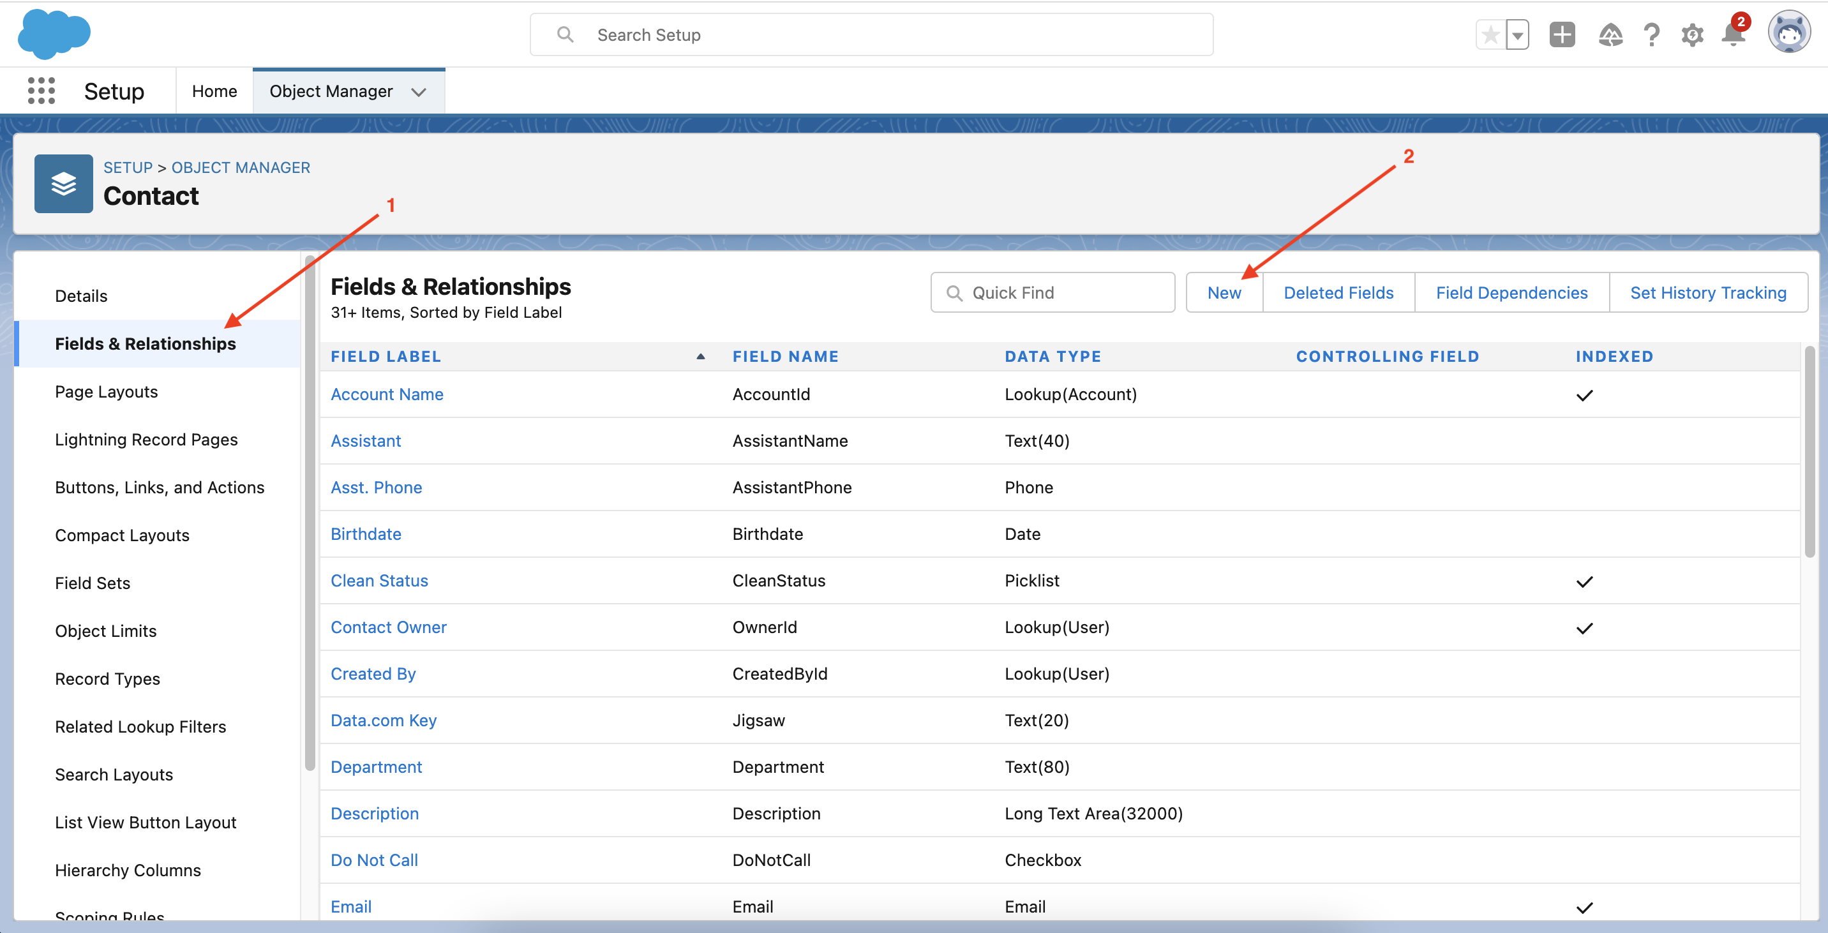1828x933 pixels.
Task: Click the Quick Find magnifying glass
Action: coord(956,292)
